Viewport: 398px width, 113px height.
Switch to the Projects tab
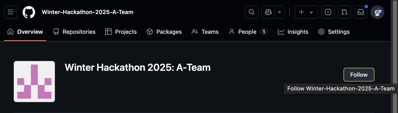pyautogui.click(x=121, y=32)
